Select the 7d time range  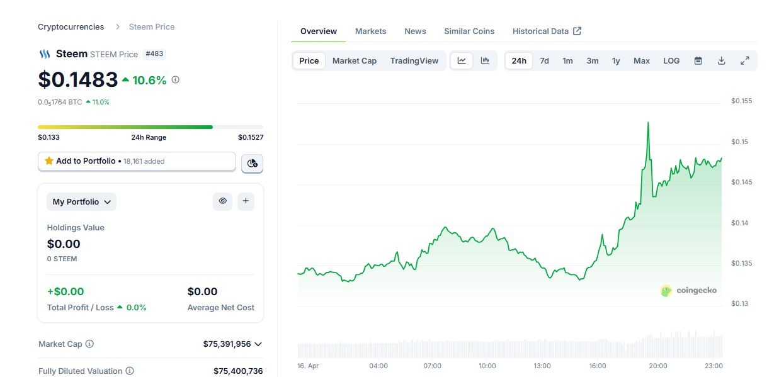544,61
